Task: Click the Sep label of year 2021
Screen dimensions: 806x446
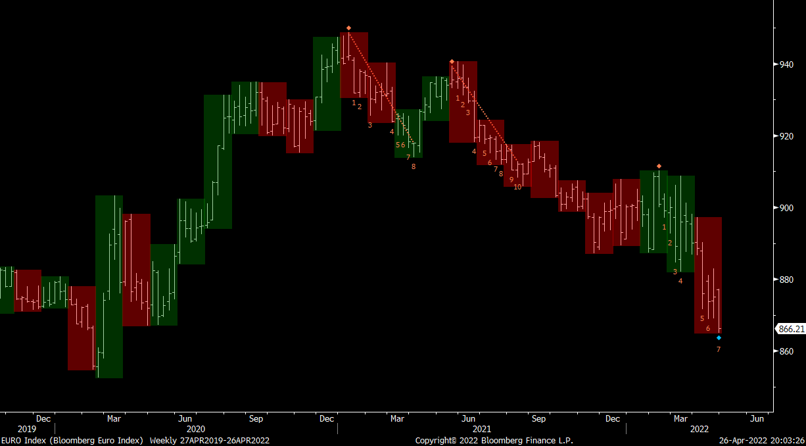Action: [x=539, y=418]
